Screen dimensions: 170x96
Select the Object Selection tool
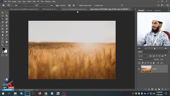[7, 16]
